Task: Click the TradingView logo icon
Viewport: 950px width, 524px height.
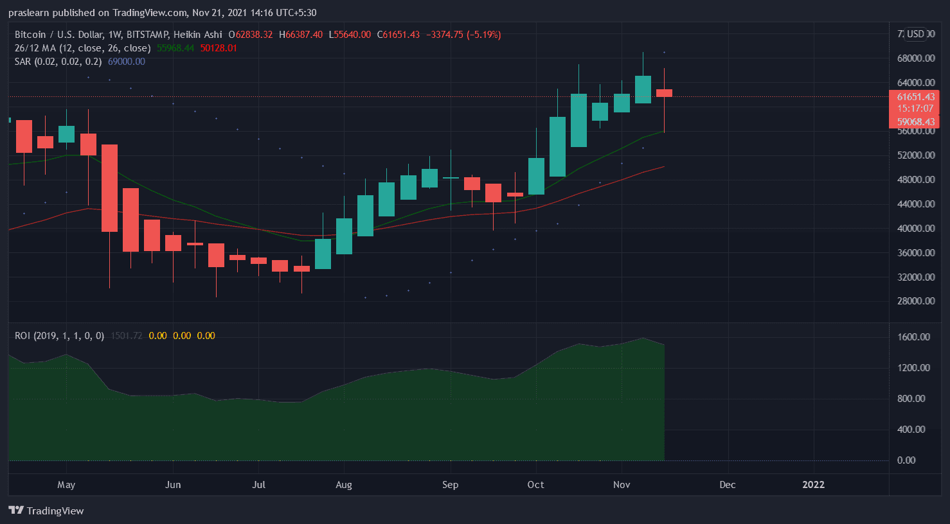Action: coord(16,511)
